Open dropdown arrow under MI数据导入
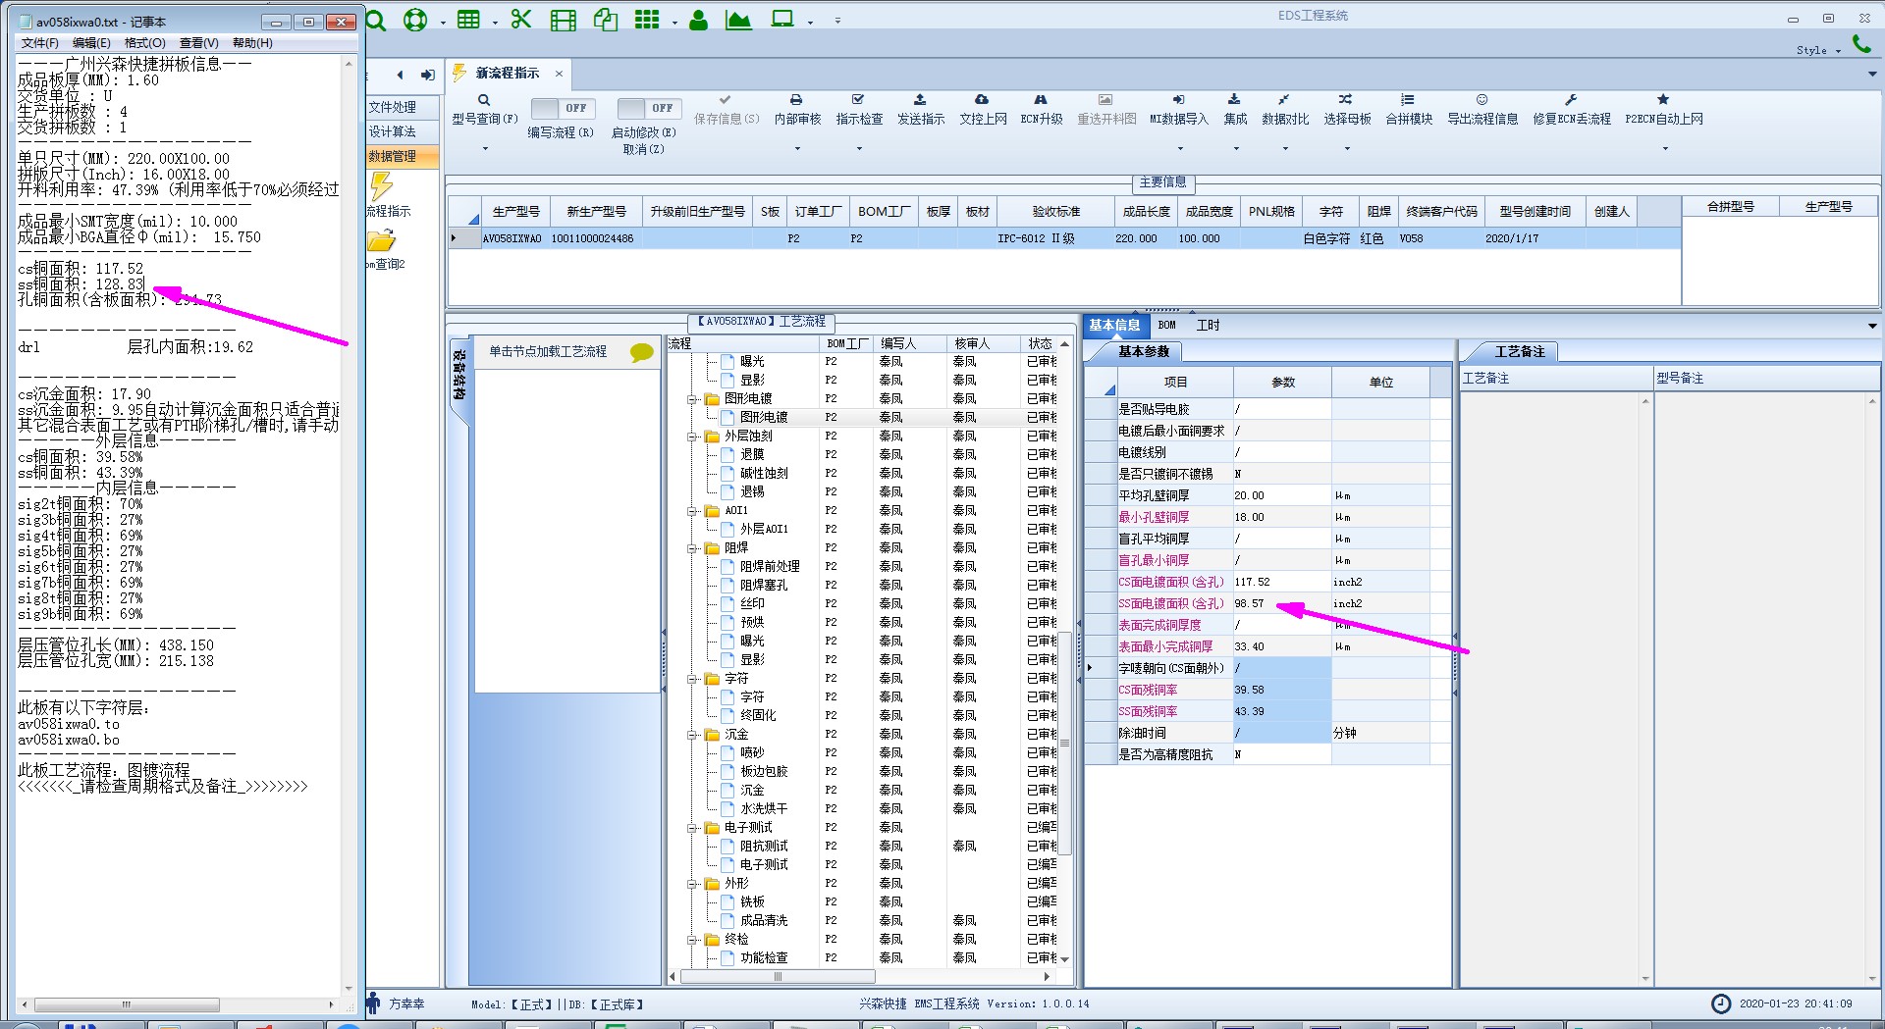Viewport: 1885px width, 1029px height. point(1179,149)
